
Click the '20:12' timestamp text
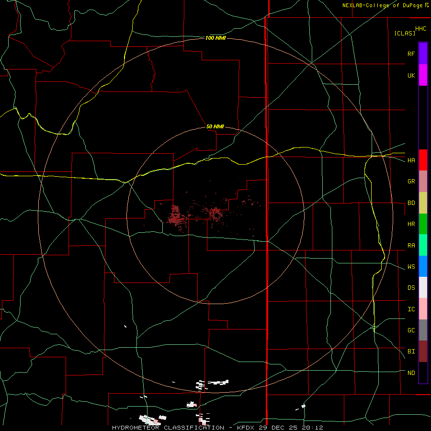313,428
